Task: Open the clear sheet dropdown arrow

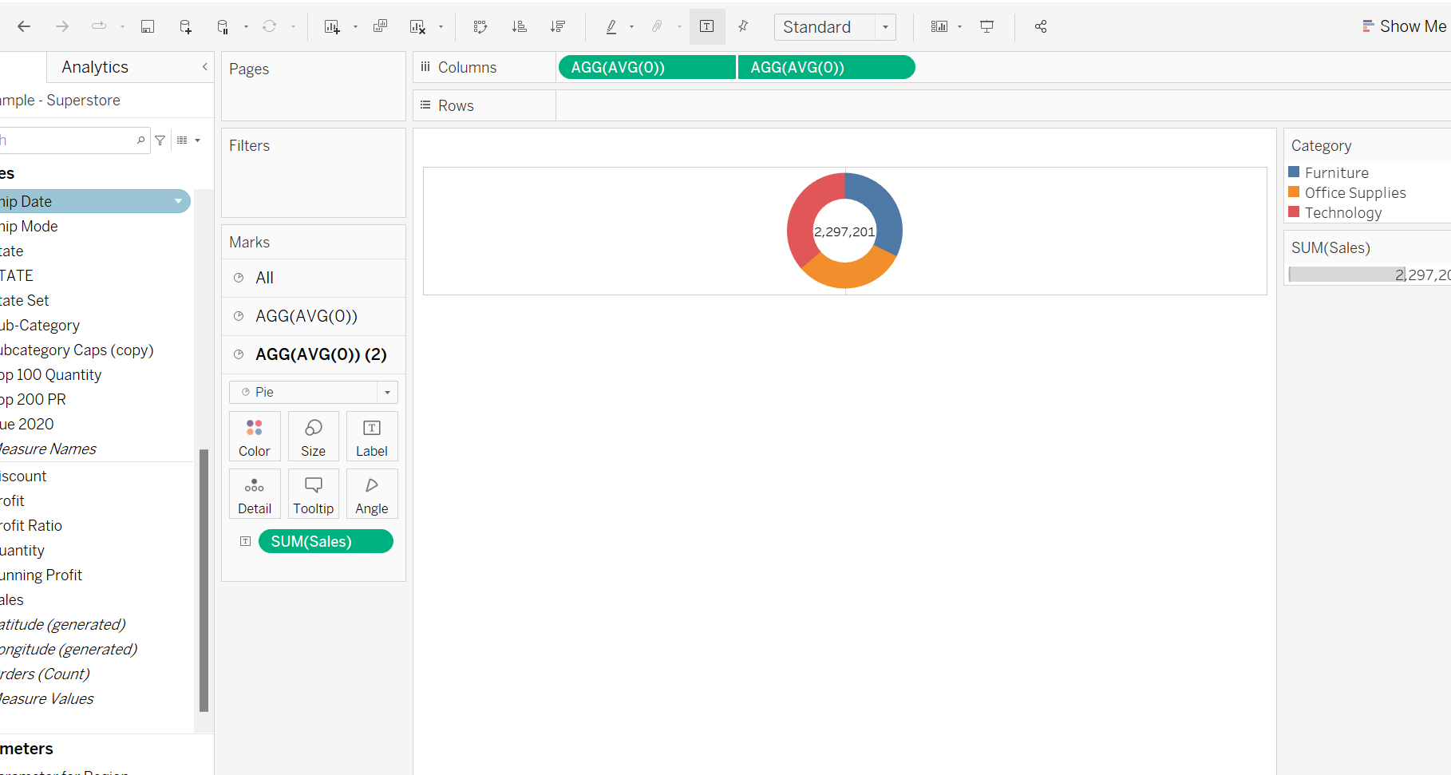Action: point(441,26)
